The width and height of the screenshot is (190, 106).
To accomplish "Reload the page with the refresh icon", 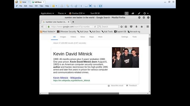I will [95, 27].
